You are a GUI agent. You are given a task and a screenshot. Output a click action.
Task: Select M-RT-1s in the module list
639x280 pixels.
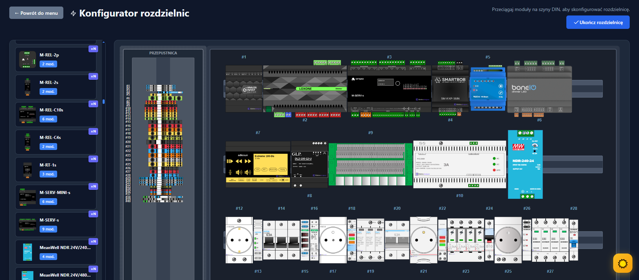pyautogui.click(x=56, y=170)
